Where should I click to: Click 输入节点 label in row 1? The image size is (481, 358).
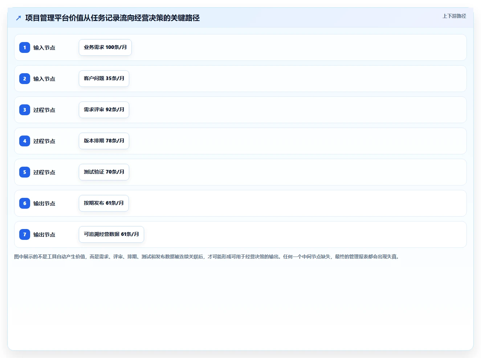pos(44,48)
